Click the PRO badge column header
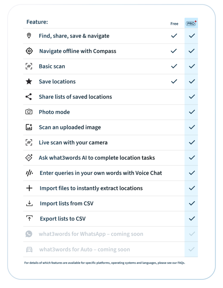The image size is (223, 288). click(191, 24)
